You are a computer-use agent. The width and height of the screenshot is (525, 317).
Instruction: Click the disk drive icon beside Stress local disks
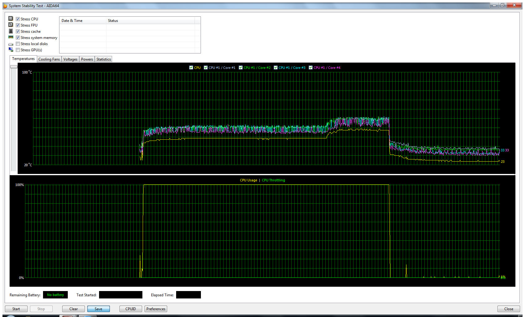11,44
